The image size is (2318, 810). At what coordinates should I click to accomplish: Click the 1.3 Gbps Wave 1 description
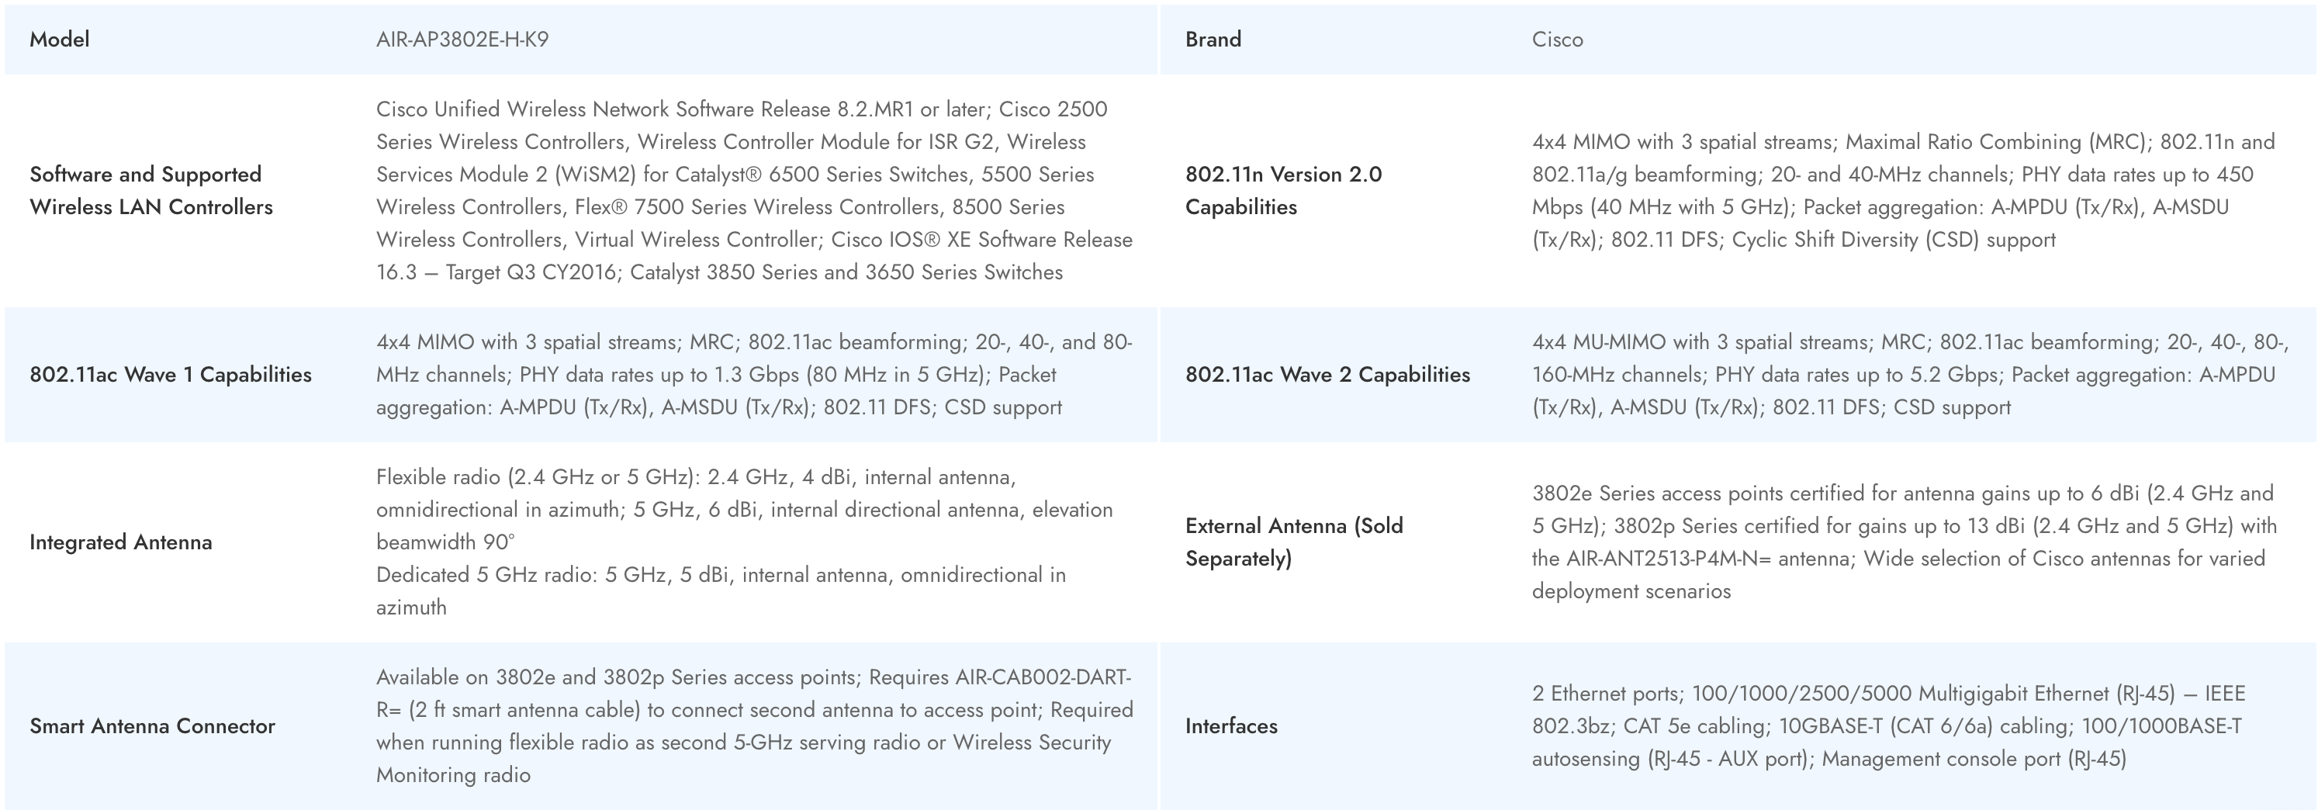(754, 375)
